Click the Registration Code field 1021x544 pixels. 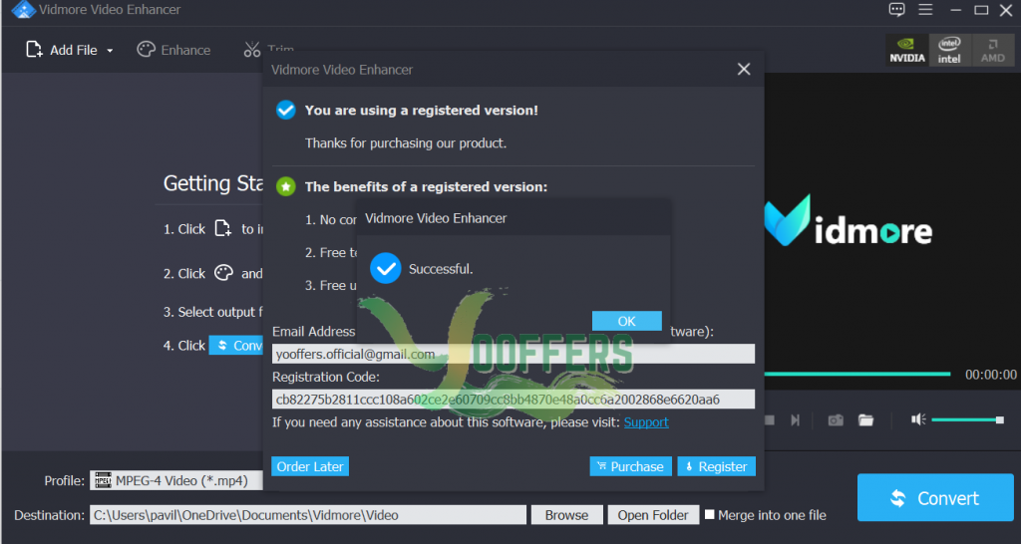coord(513,399)
